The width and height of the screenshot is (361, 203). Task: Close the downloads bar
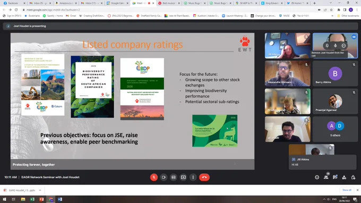pos(357,190)
